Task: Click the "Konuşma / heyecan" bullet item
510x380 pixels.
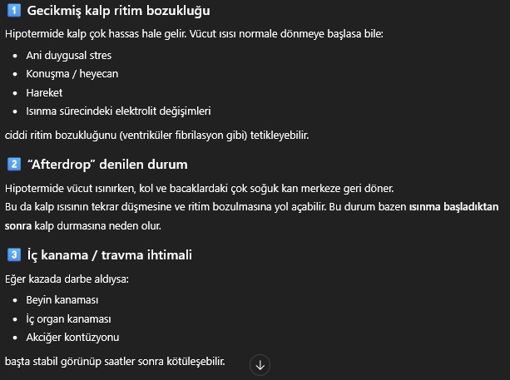Action: (x=71, y=73)
